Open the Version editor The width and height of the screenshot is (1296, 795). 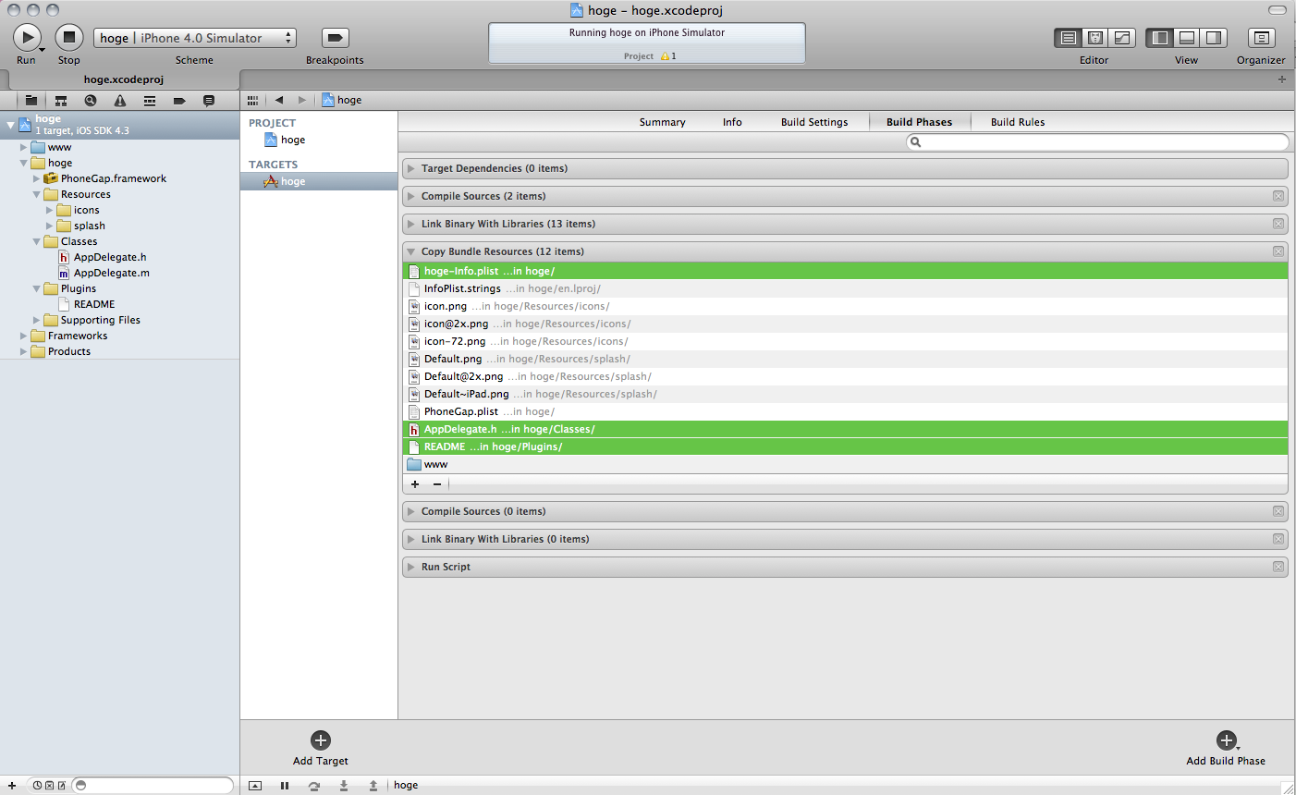coord(1122,38)
